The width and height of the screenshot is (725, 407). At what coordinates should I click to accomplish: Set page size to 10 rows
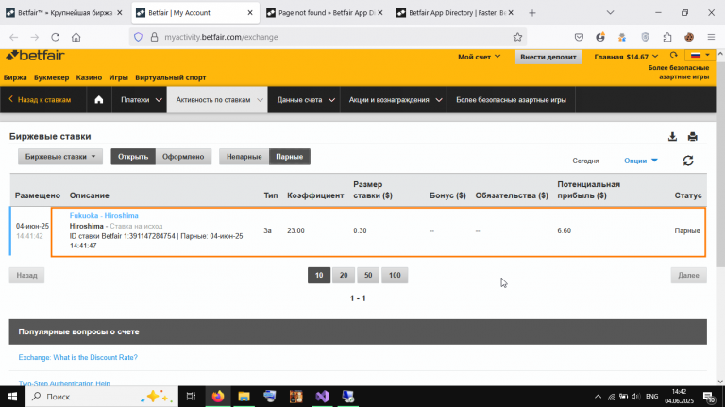[319, 275]
